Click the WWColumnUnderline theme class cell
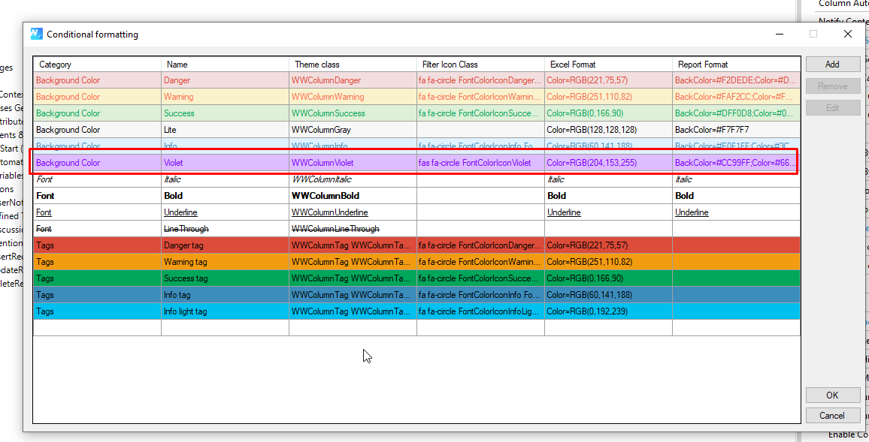Image resolution: width=869 pixels, height=442 pixels. tap(353, 212)
